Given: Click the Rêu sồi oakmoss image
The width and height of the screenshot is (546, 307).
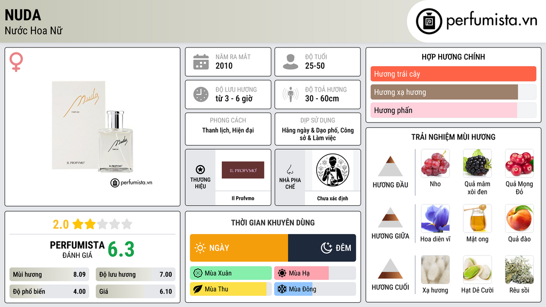Looking at the screenshot, I should point(519,270).
